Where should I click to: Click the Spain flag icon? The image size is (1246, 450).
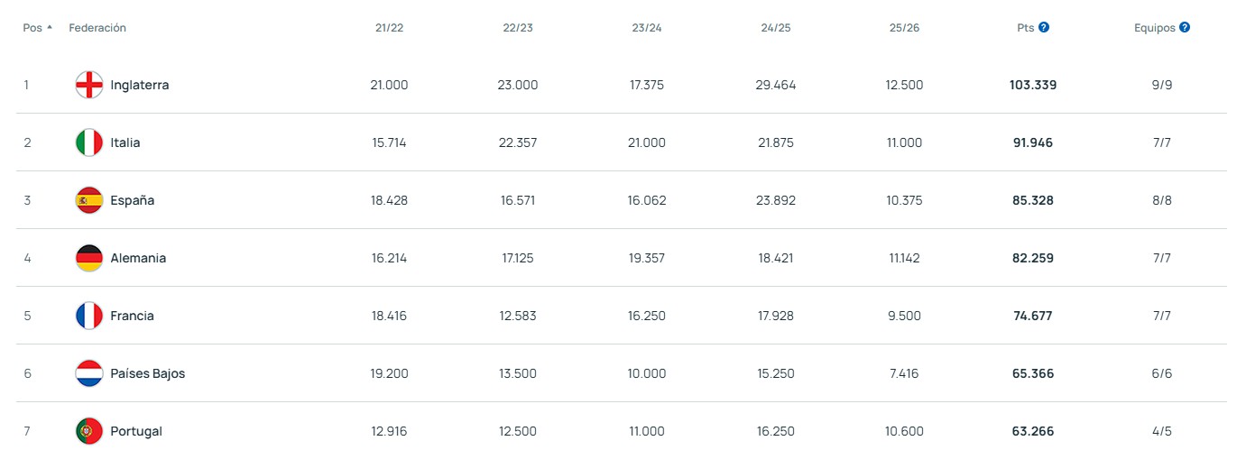89,200
